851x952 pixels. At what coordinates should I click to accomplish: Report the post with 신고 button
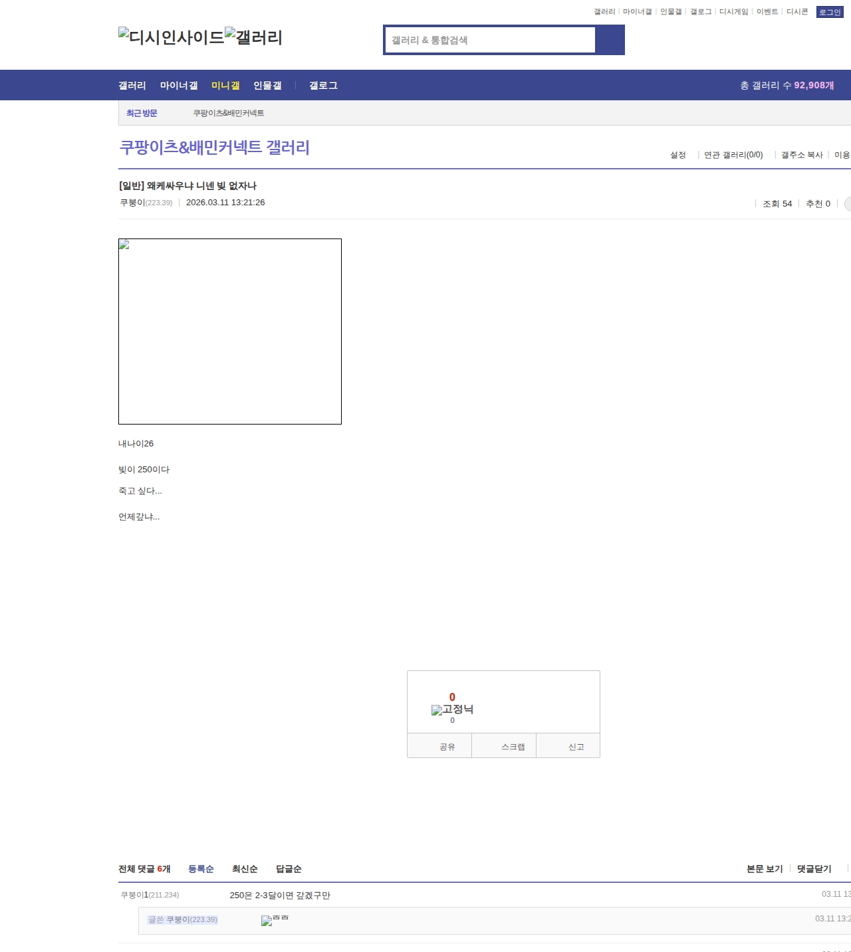pos(576,747)
